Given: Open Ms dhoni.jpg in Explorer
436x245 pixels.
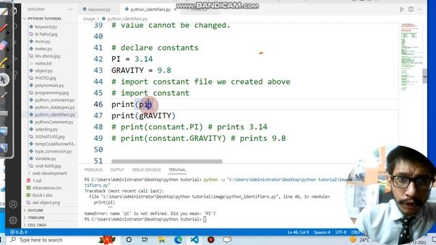Looking at the screenshot, I should 48,56.
